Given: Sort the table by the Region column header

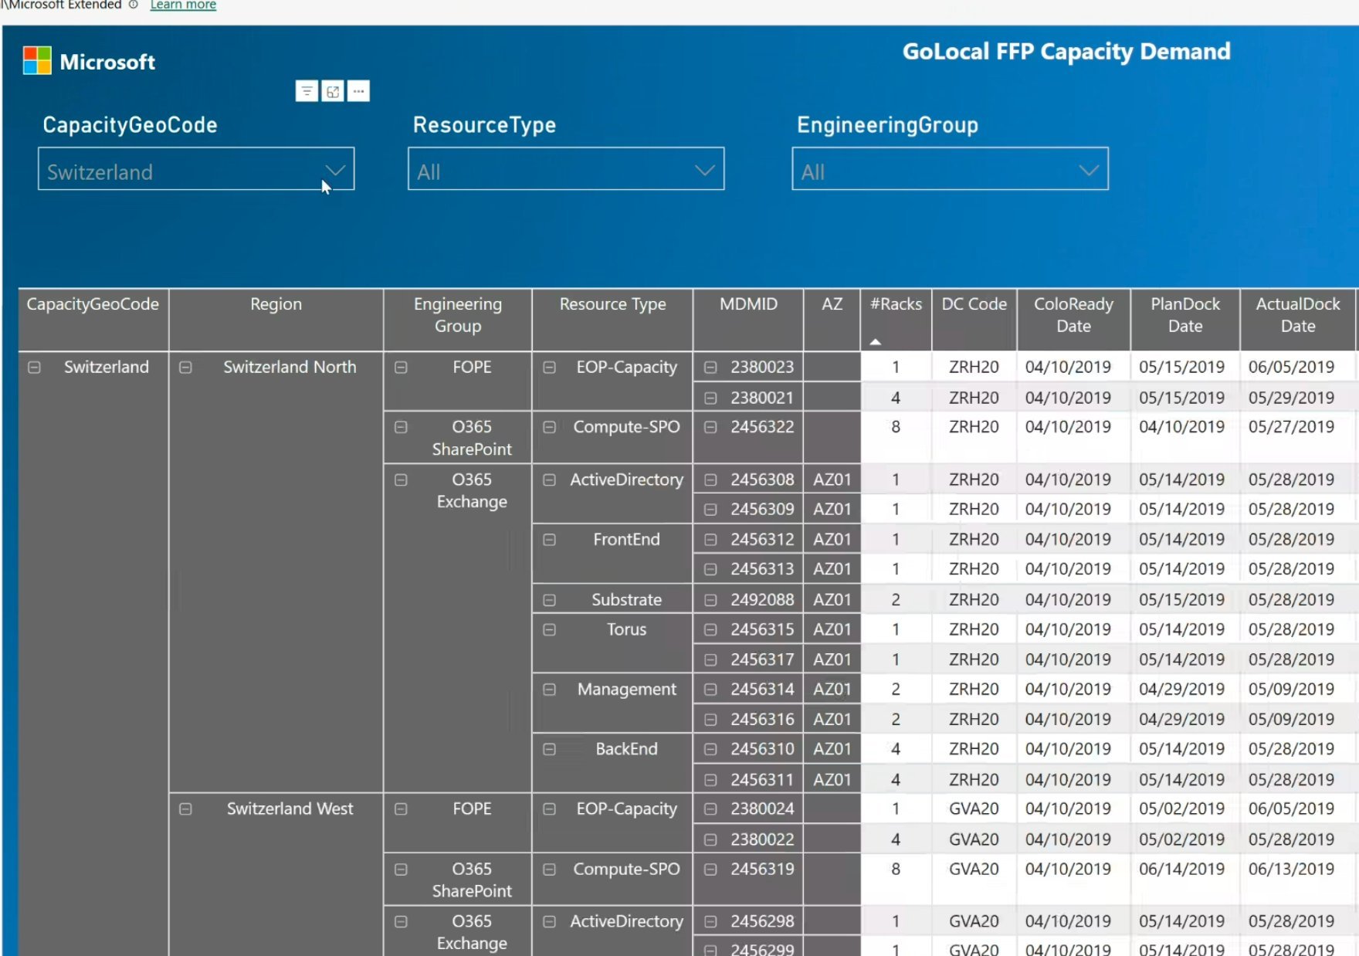Looking at the screenshot, I should coord(276,304).
